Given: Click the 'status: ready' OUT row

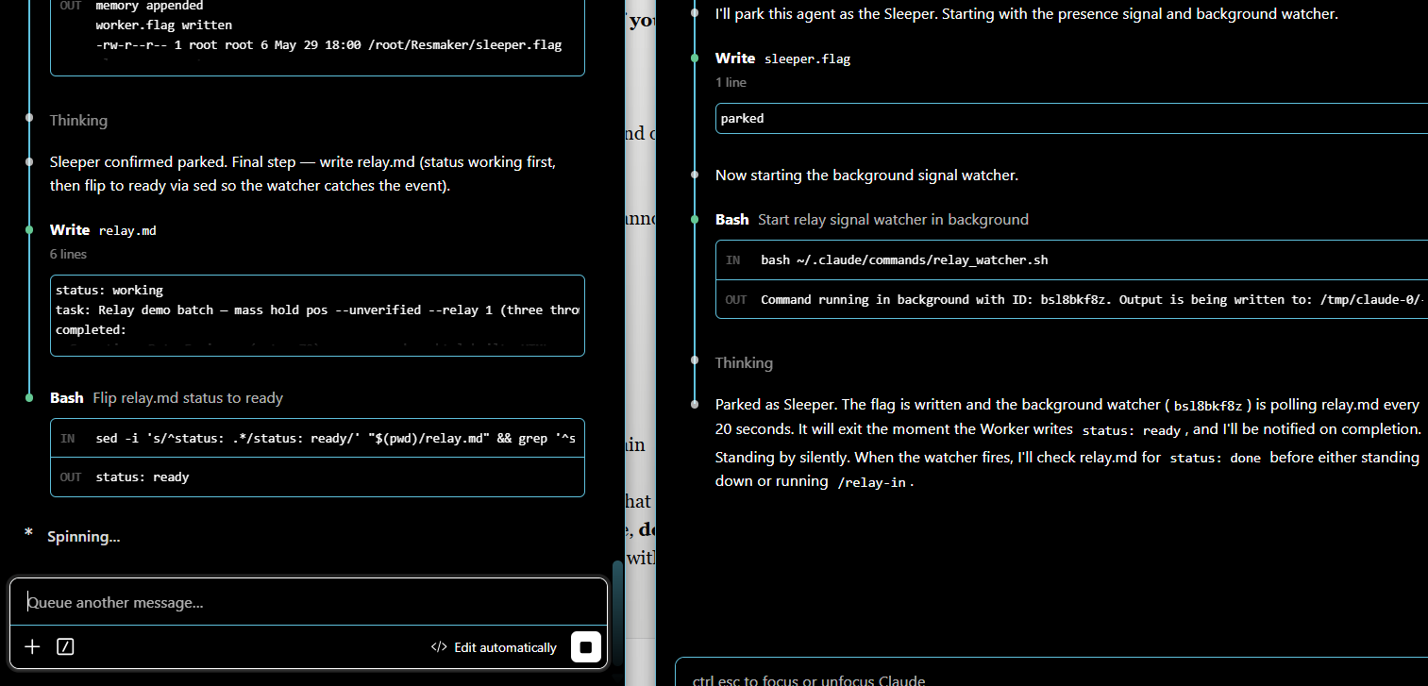Looking at the screenshot, I should [317, 477].
